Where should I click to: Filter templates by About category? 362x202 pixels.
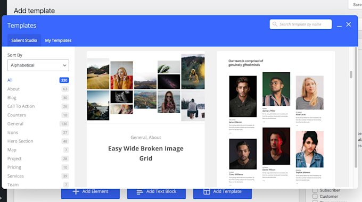point(13,89)
